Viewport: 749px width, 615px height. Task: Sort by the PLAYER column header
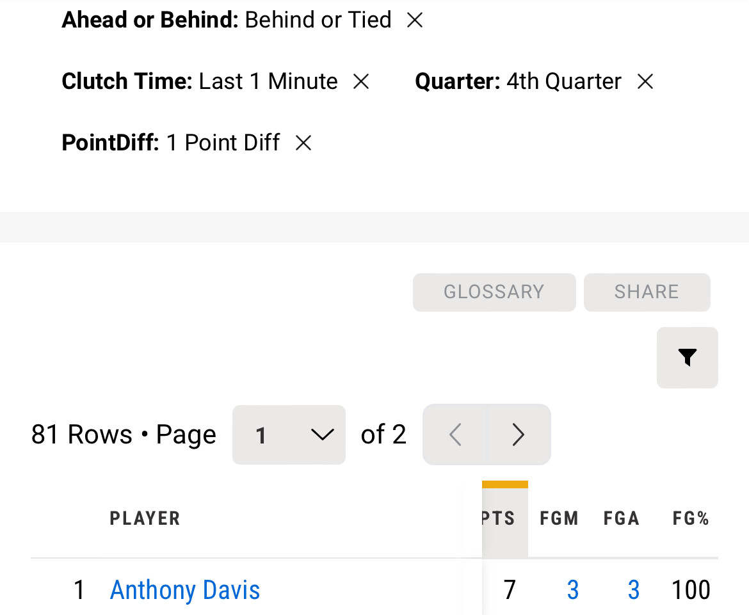(145, 518)
